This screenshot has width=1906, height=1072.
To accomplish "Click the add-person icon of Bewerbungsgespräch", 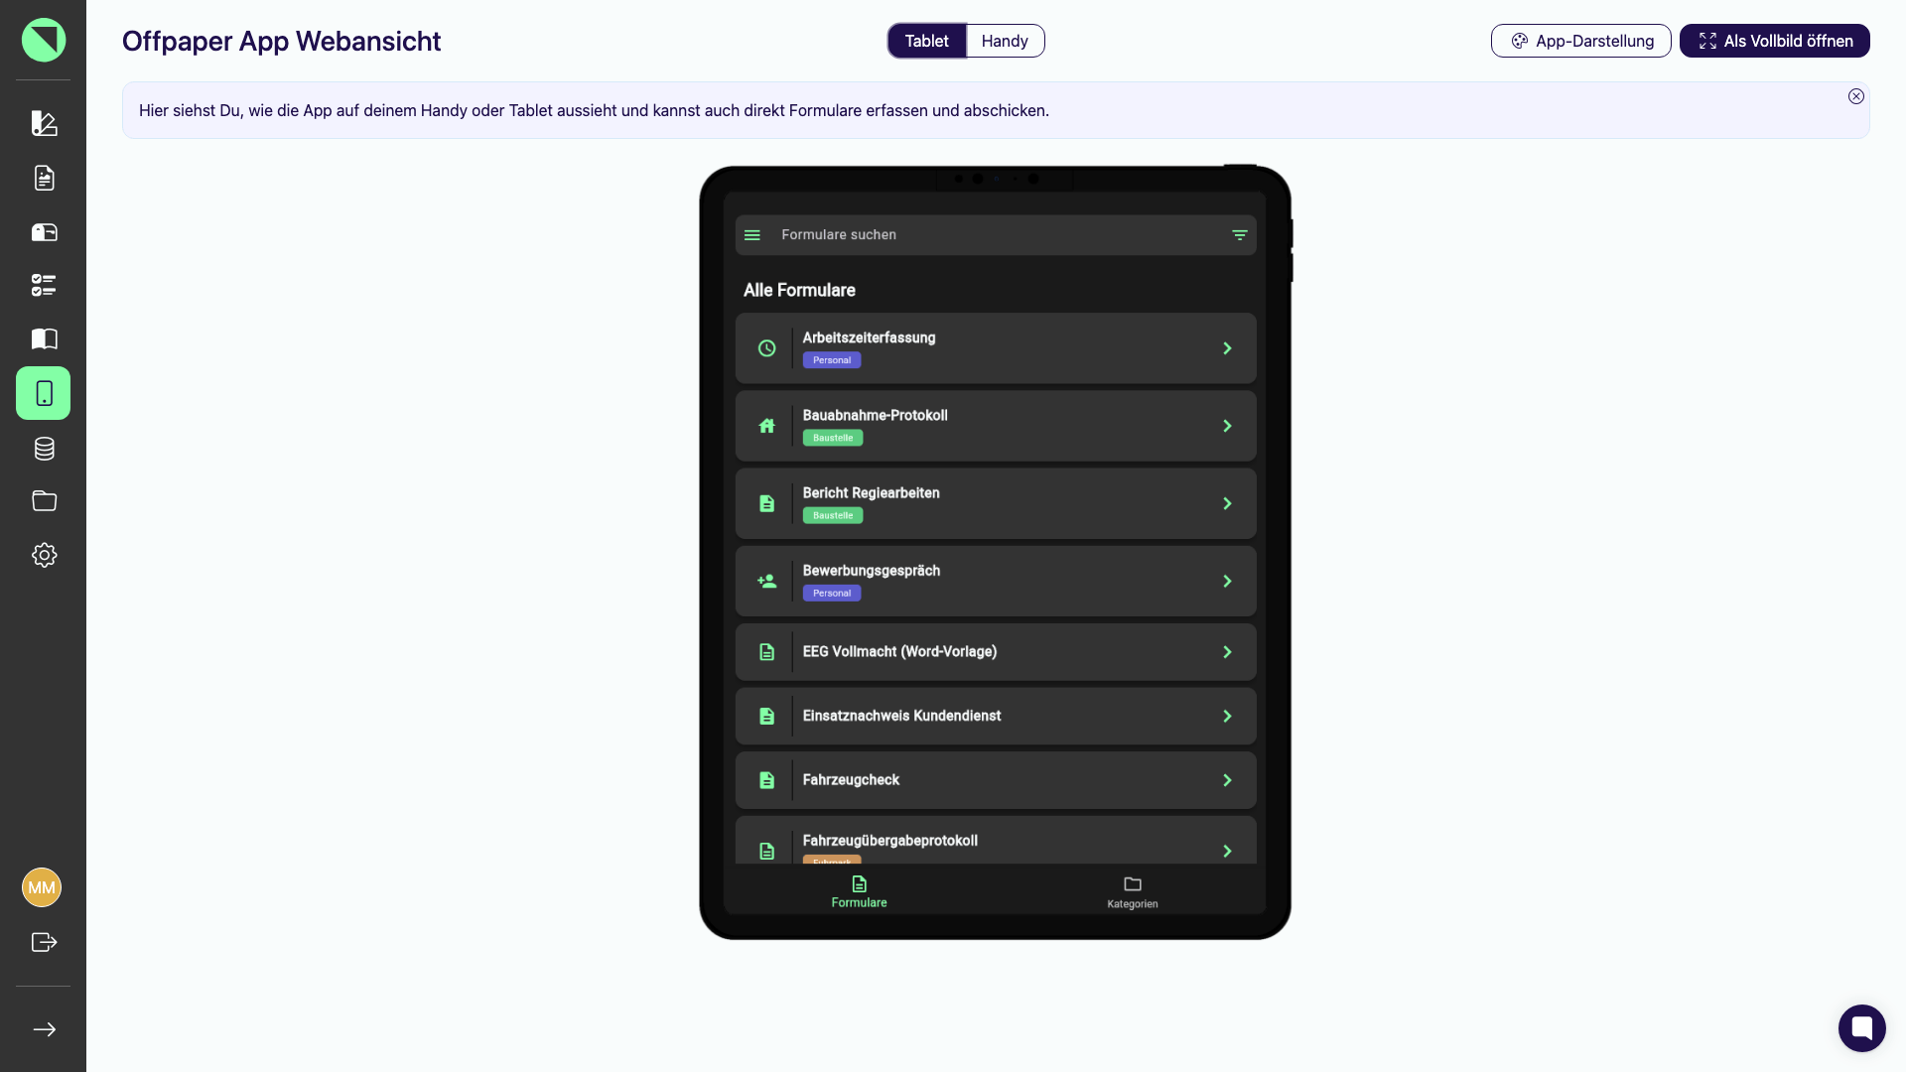I will pyautogui.click(x=766, y=581).
